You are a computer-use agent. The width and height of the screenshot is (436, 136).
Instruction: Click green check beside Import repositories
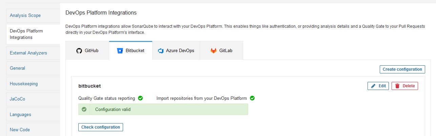tap(252, 98)
